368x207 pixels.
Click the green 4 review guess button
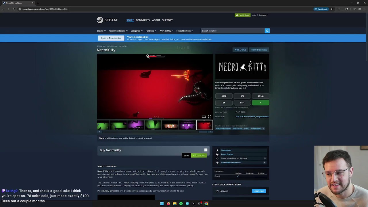260,103
